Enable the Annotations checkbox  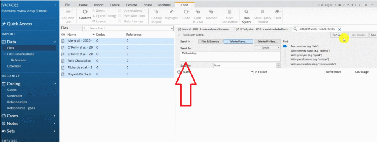[120, 11]
